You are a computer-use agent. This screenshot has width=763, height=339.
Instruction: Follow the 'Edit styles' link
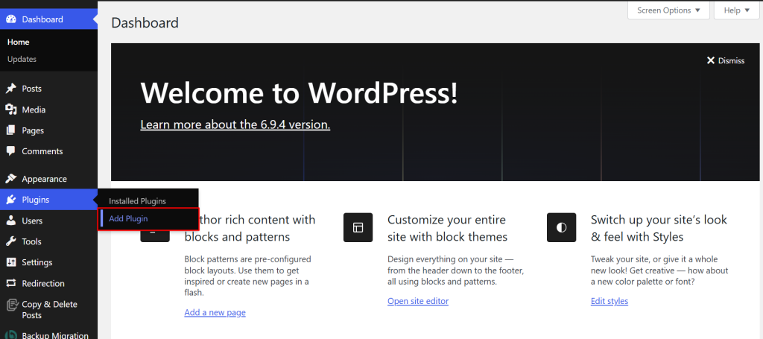tap(610, 301)
